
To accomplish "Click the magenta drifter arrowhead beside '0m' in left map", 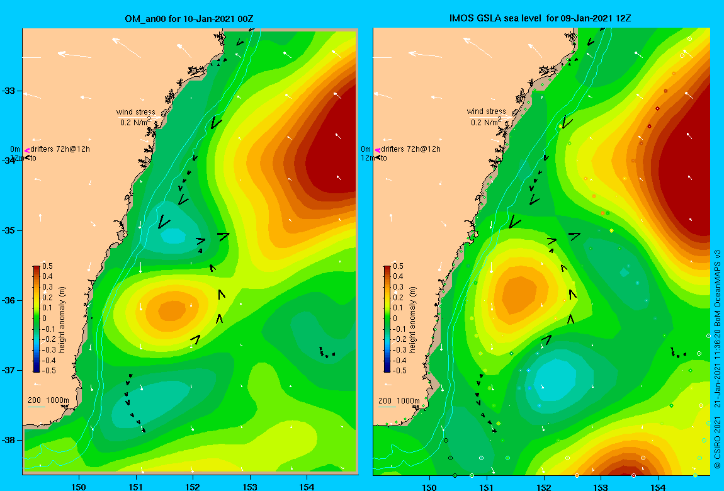I will (27, 150).
